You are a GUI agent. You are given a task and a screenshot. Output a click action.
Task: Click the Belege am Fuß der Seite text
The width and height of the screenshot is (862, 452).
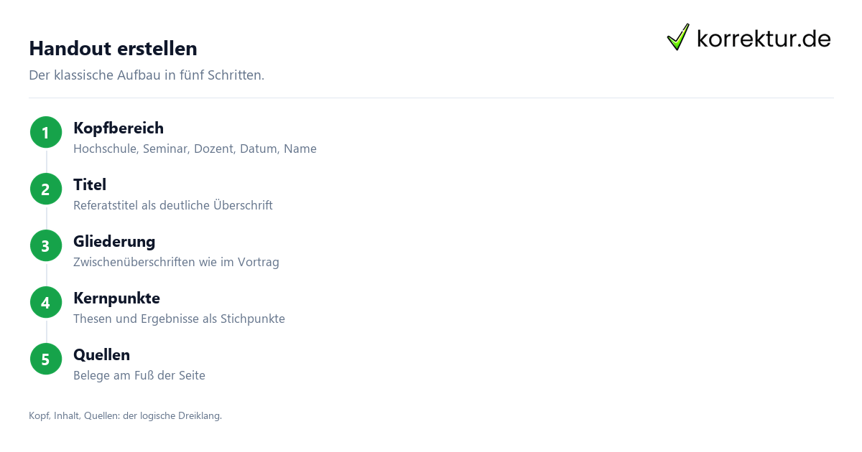click(x=139, y=376)
